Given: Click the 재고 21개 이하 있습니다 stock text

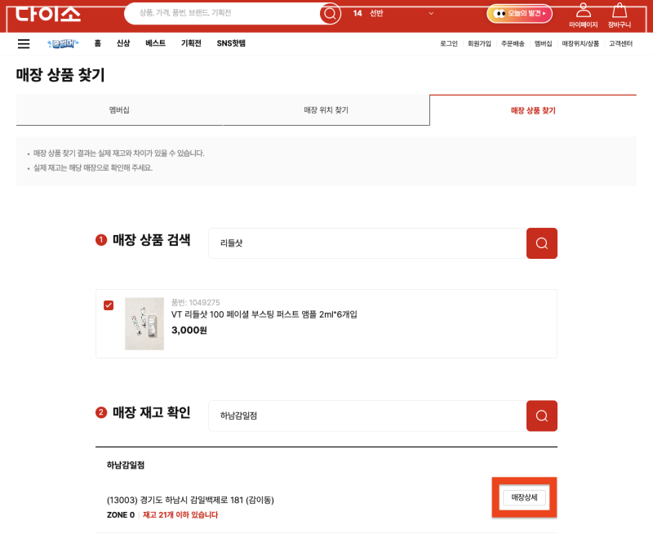Looking at the screenshot, I should (180, 514).
